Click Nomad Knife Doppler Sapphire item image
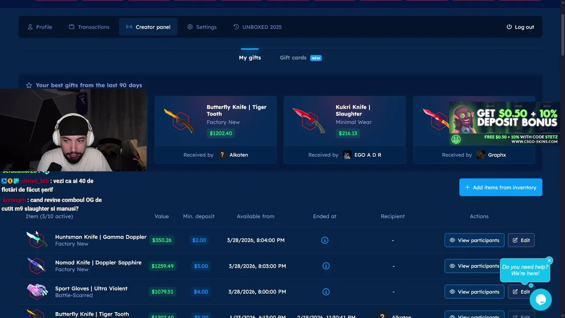The image size is (565, 318). (37, 266)
